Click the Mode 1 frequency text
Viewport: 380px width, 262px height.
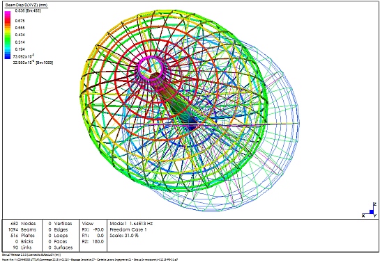[x=131, y=223]
